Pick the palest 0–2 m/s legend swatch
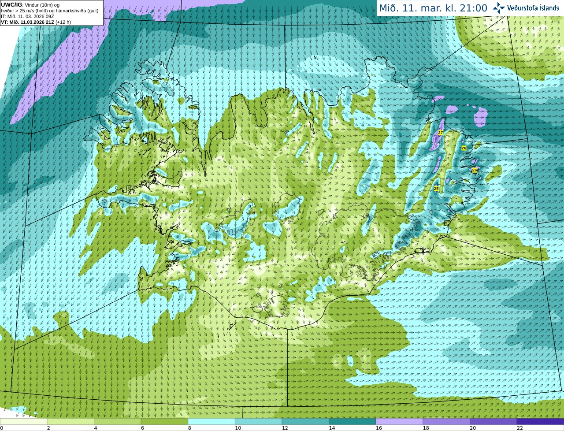 click(x=23, y=421)
